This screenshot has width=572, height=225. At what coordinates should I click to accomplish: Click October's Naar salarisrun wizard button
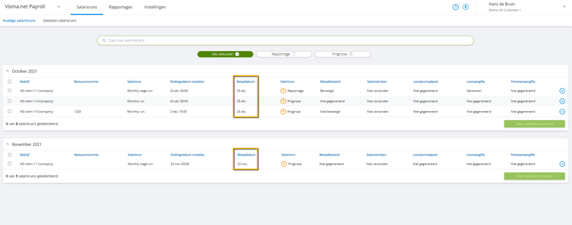click(534, 124)
